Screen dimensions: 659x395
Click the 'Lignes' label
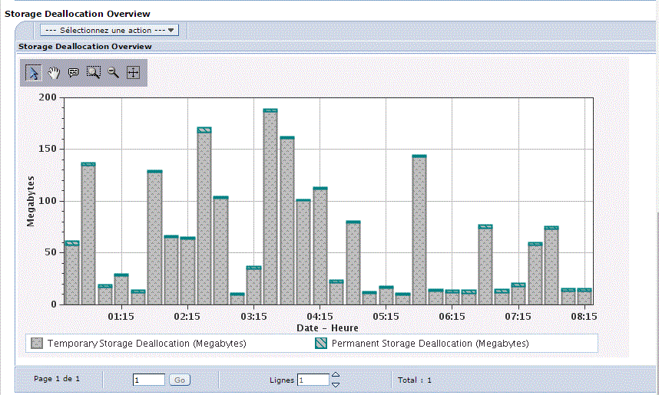[x=282, y=380]
